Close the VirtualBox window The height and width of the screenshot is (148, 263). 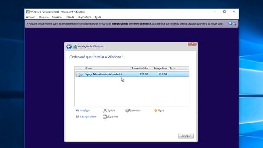click(x=234, y=12)
